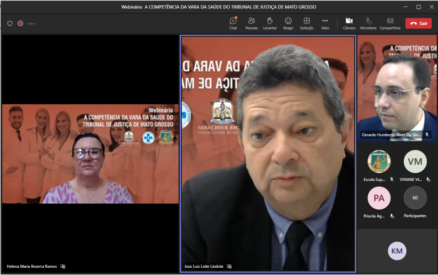Screen dimensions: 438x275
Task: Change layout using Exibição
Action: click(307, 23)
